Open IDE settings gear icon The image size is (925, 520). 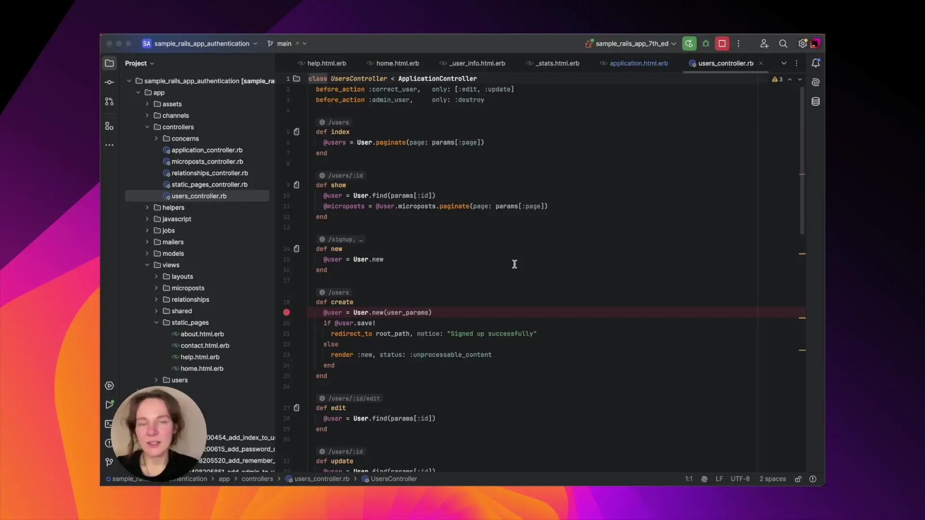(802, 43)
